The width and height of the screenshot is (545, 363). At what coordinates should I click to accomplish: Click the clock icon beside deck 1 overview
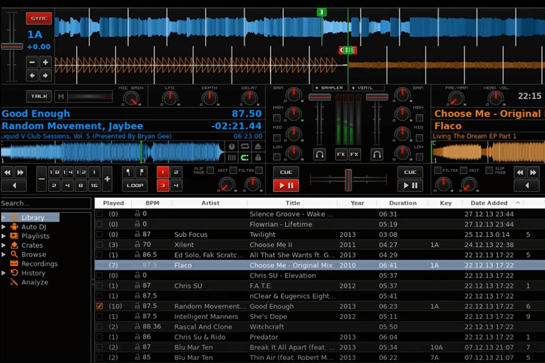point(232,146)
